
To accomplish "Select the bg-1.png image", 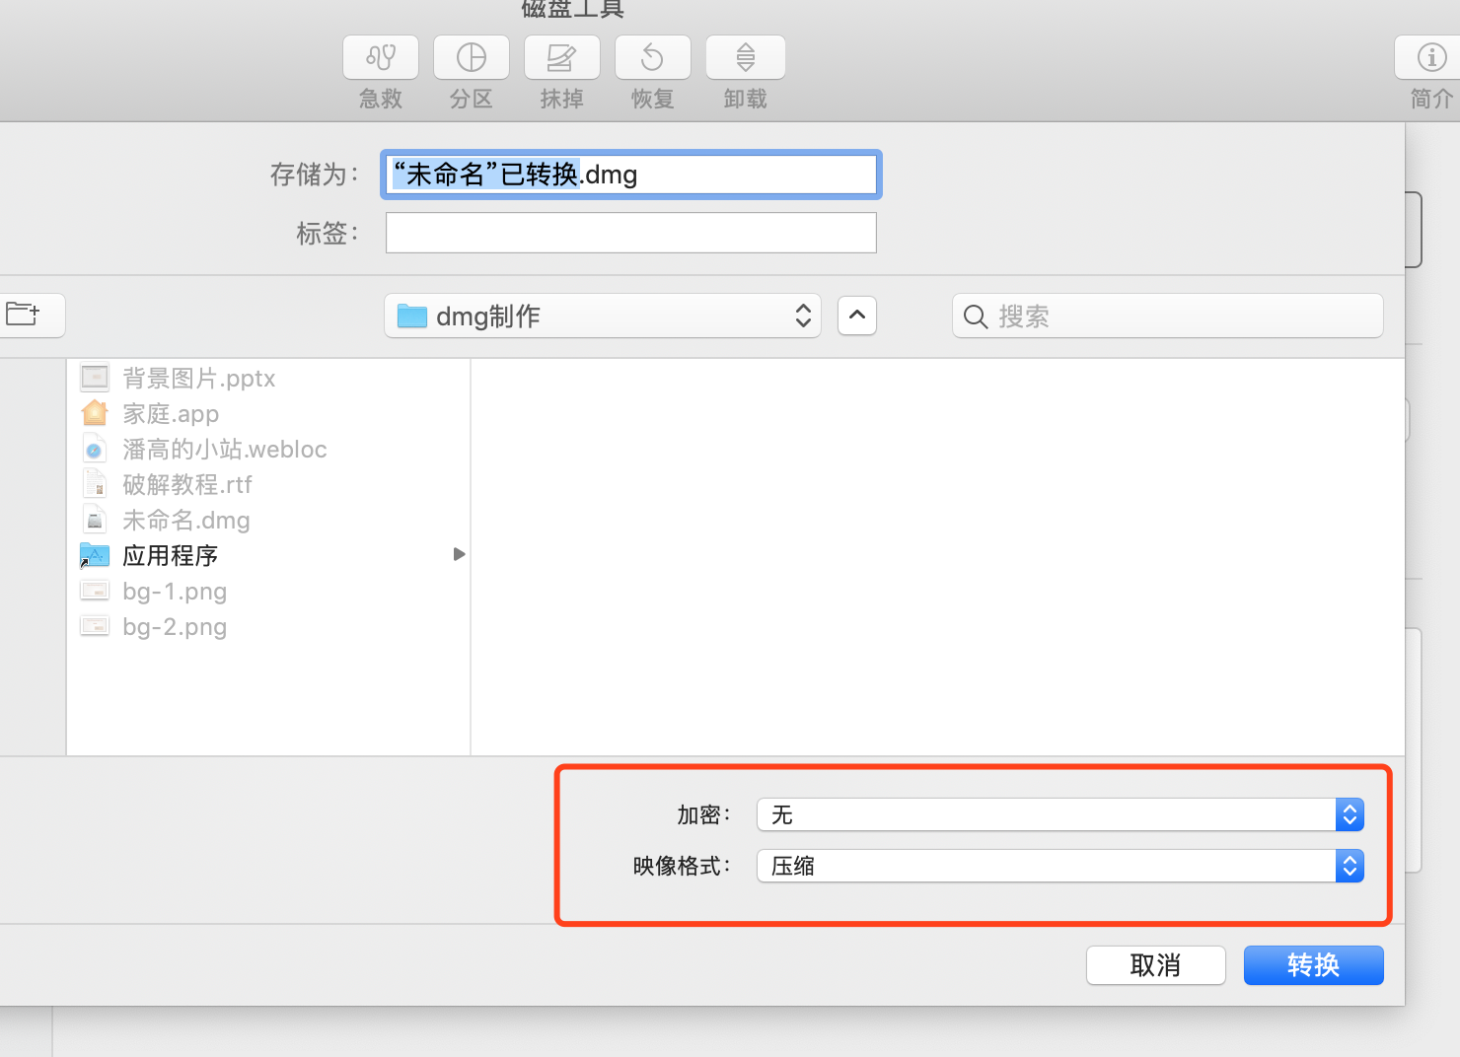I will pyautogui.click(x=174, y=591).
